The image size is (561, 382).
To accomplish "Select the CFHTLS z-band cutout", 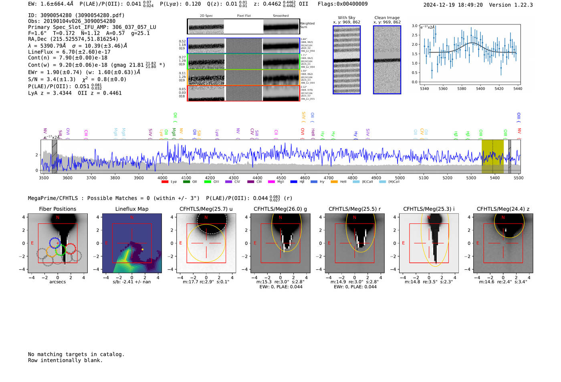I will [x=503, y=243].
